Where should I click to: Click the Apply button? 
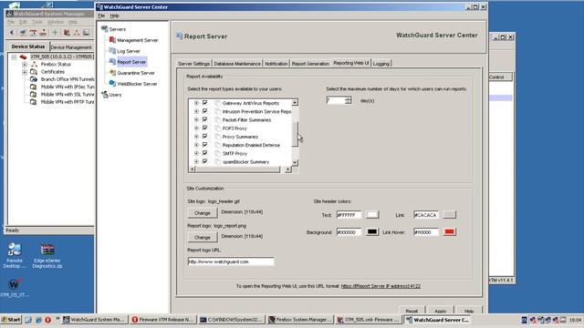point(440,311)
